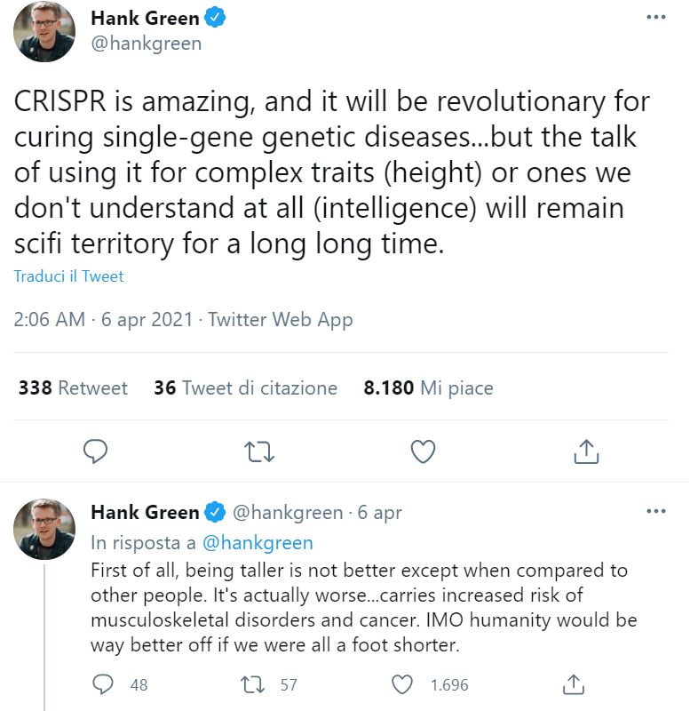Share the main tweet via share icon
The height and width of the screenshot is (711, 690).
pos(585,451)
